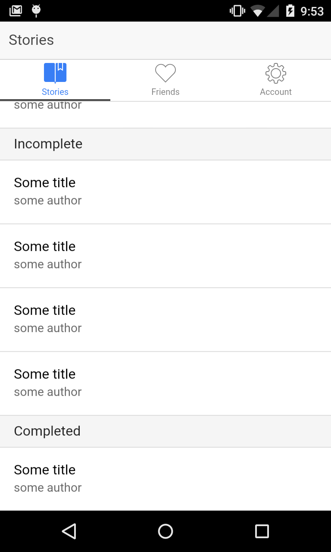
Task: Tap the Android debug notification icon
Action: (36, 11)
